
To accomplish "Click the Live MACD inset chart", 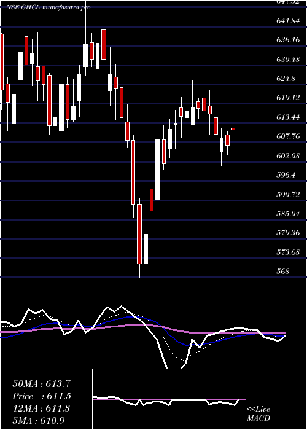I will click(x=169, y=399).
